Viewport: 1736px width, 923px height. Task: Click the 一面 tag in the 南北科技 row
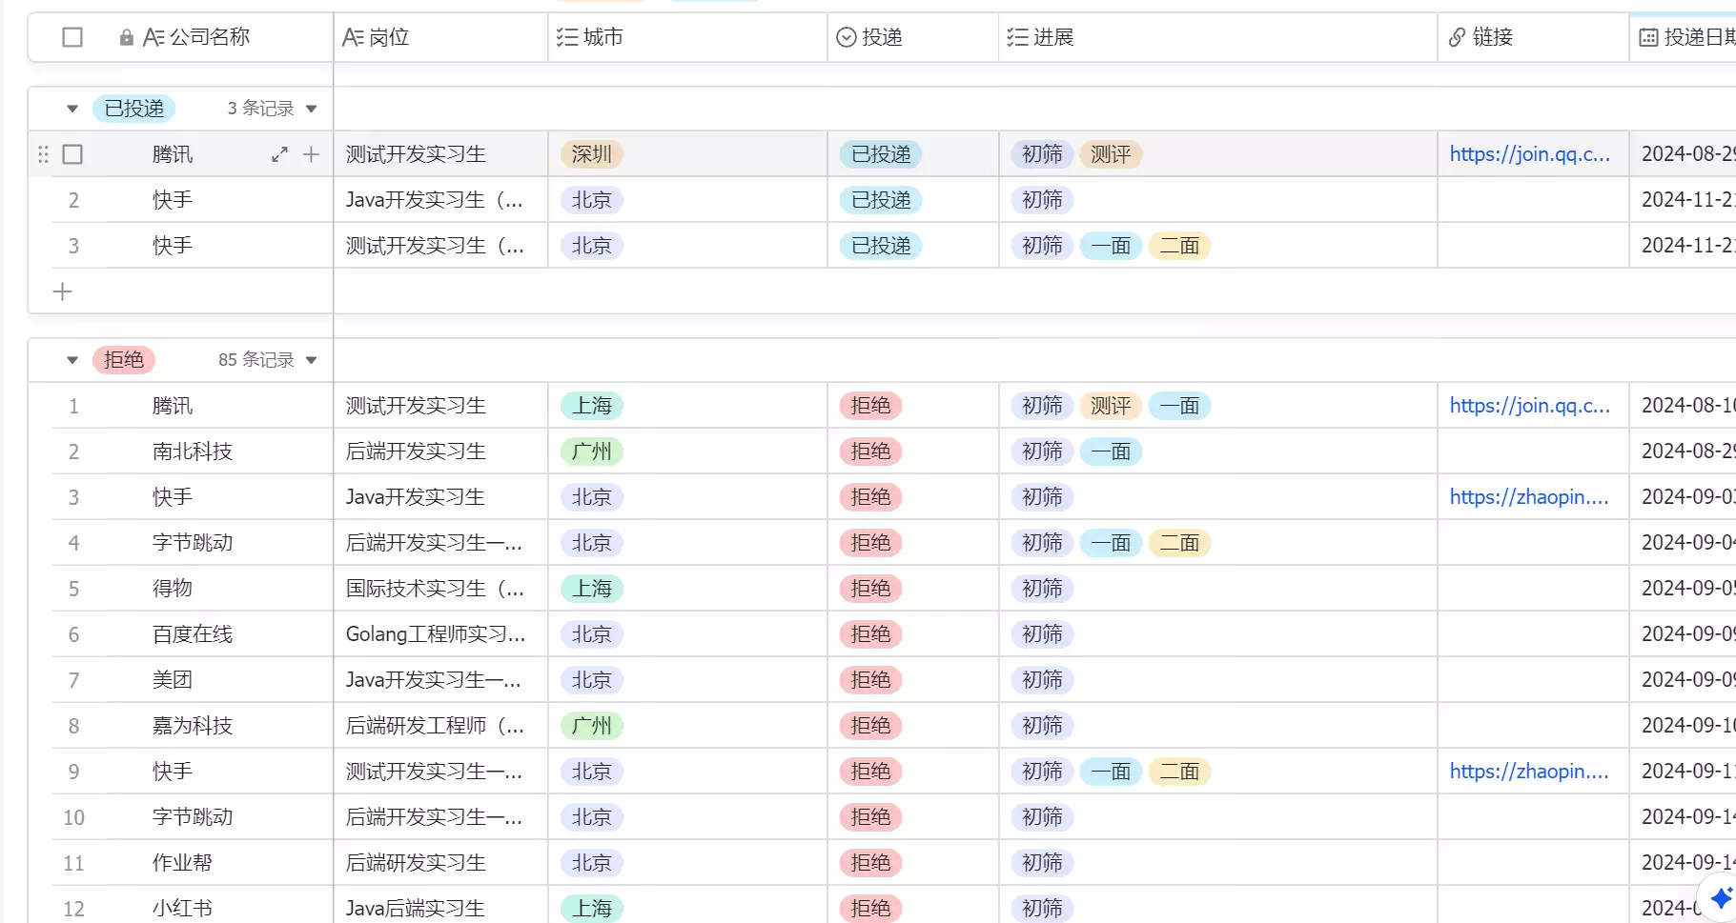(1111, 451)
